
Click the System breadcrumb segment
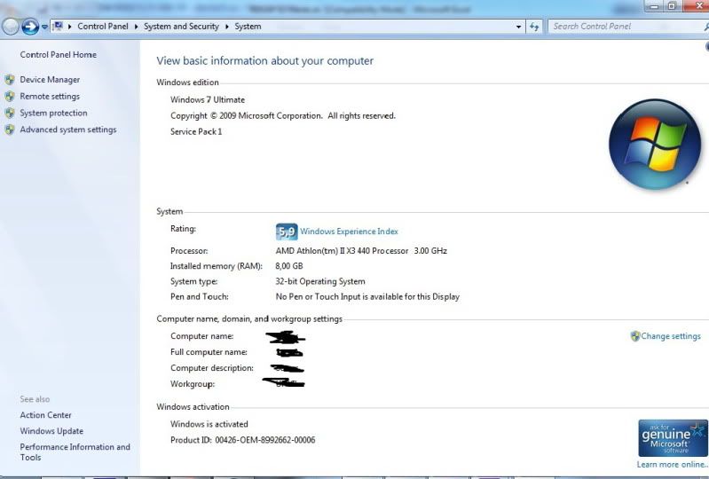click(248, 27)
